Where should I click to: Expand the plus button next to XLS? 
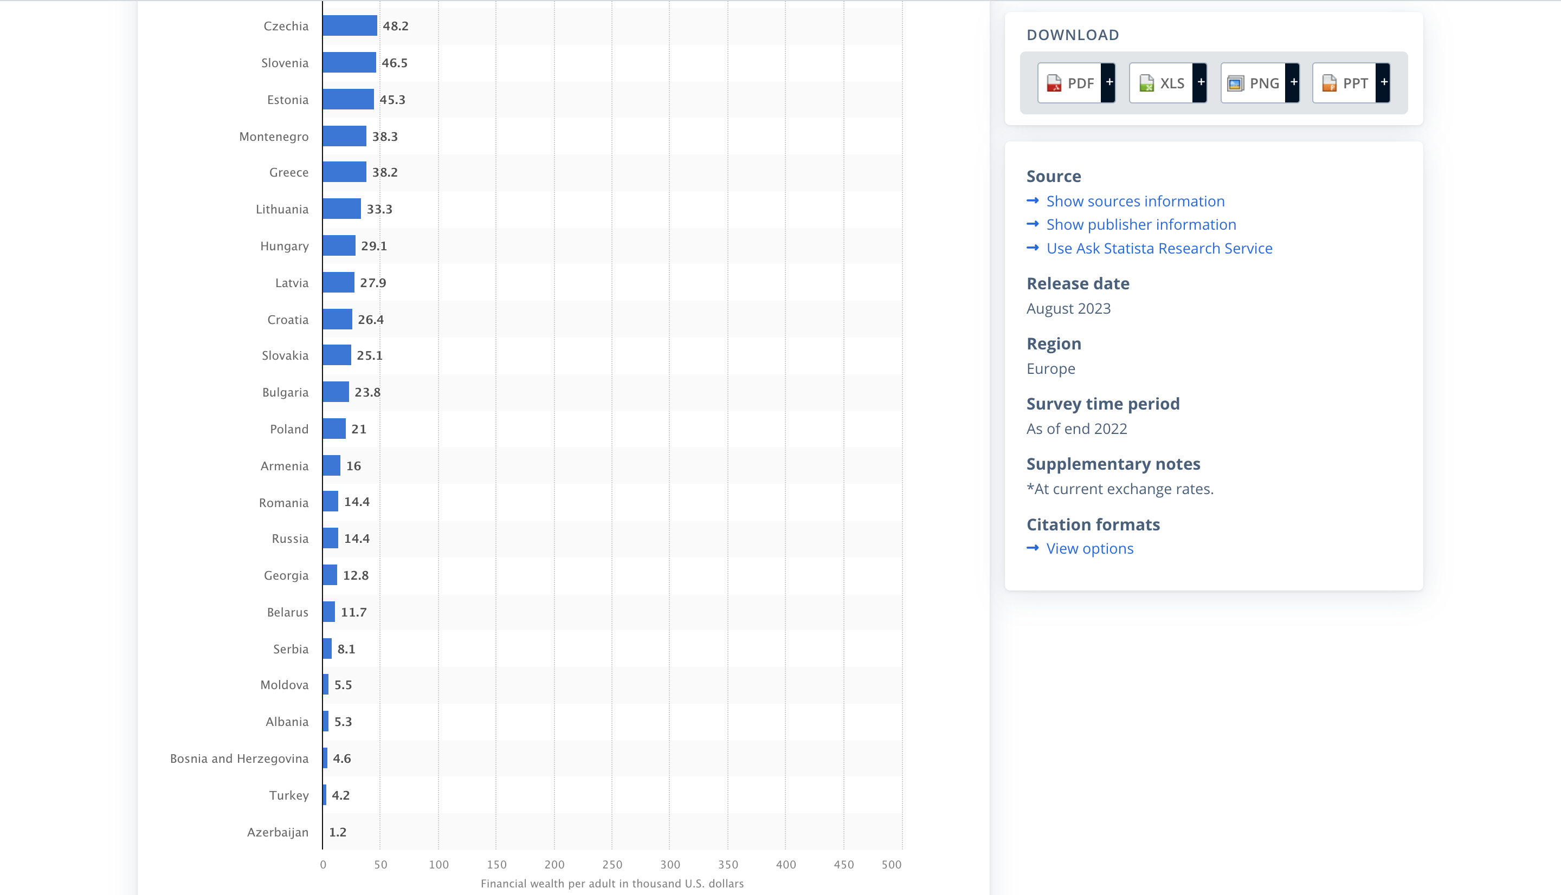pos(1201,82)
